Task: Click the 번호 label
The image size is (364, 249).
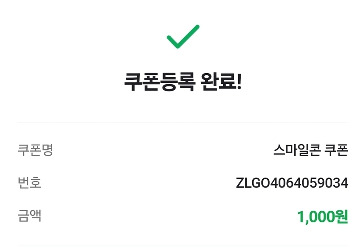Action: pos(29,182)
